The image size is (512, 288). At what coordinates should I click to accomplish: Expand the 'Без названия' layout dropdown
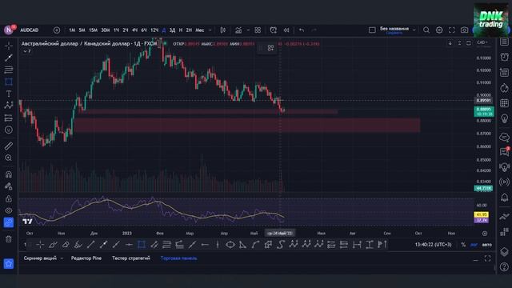click(x=414, y=30)
